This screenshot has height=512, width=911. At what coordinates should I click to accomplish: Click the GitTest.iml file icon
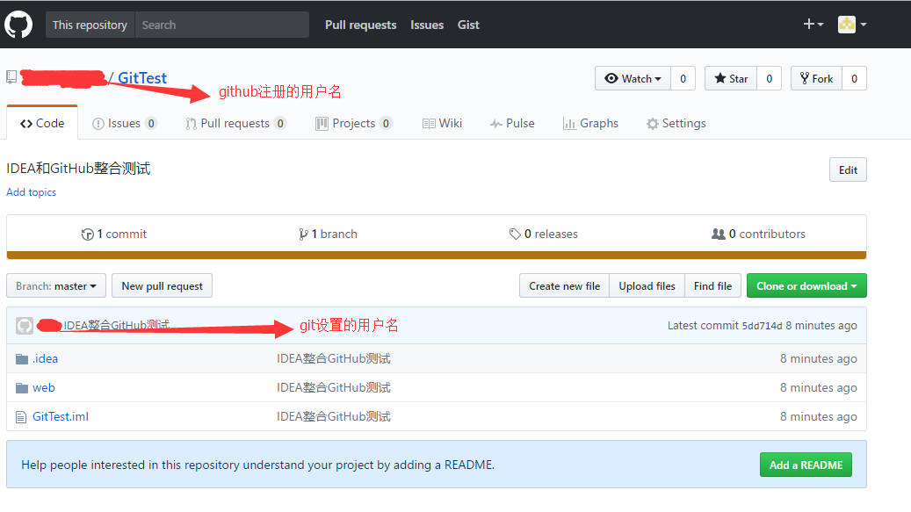(21, 417)
